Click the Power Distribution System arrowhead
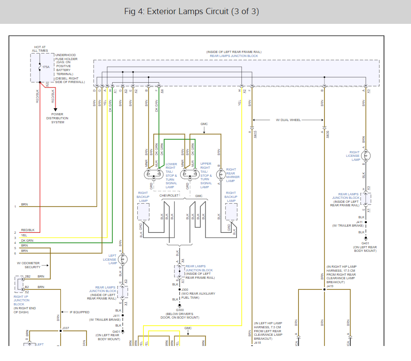The height and width of the screenshot is (361, 411). 56,109
